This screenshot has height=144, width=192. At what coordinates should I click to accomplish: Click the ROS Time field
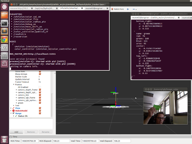(x=30, y=141)
